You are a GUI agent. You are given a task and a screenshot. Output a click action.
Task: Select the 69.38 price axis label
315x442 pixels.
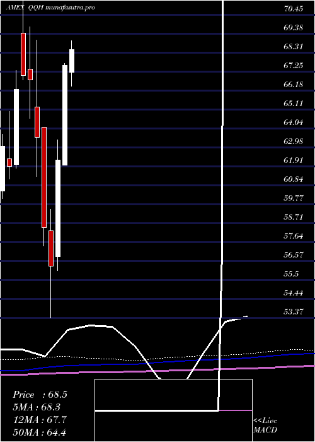coord(294,28)
